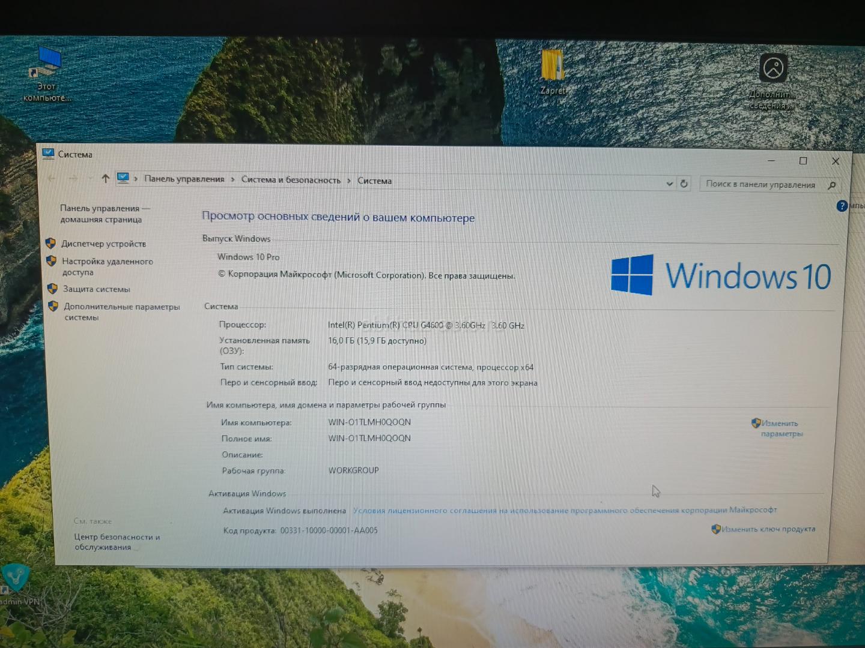Viewport: 865px width, 648px height.
Task: Click the "Поиск в панели управления" search field
Action: tap(760, 185)
